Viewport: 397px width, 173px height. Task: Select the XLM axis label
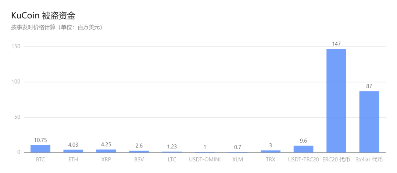click(x=237, y=160)
